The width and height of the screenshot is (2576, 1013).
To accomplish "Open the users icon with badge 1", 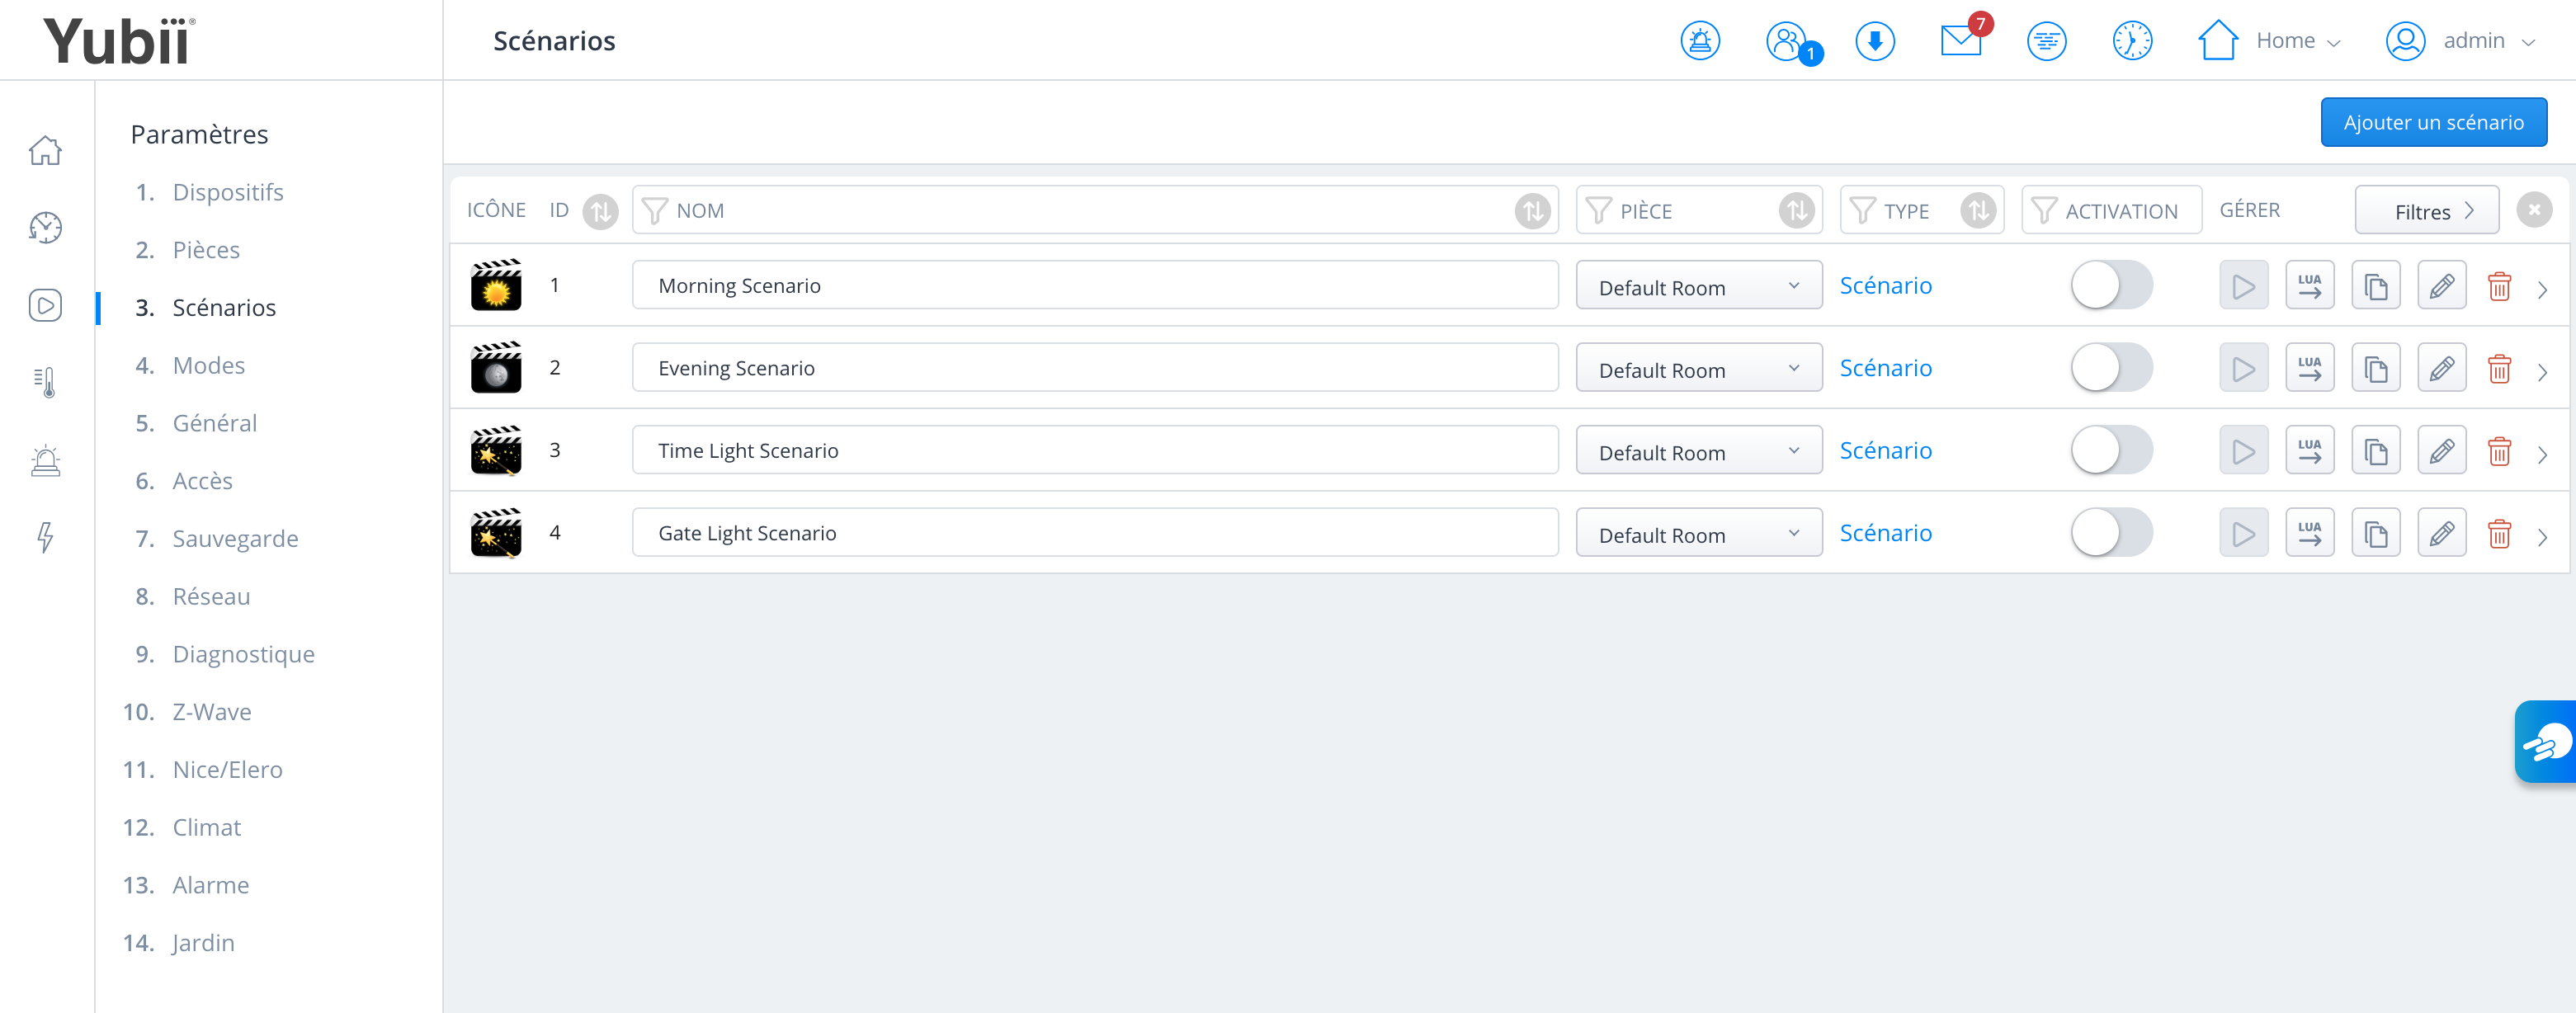I will point(1792,43).
